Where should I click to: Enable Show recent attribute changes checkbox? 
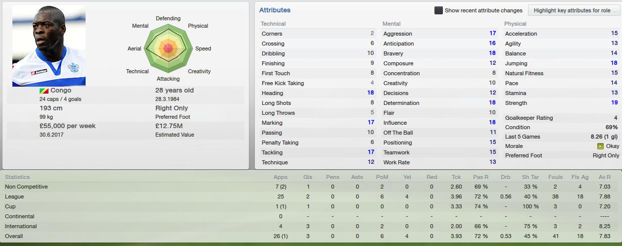point(438,10)
